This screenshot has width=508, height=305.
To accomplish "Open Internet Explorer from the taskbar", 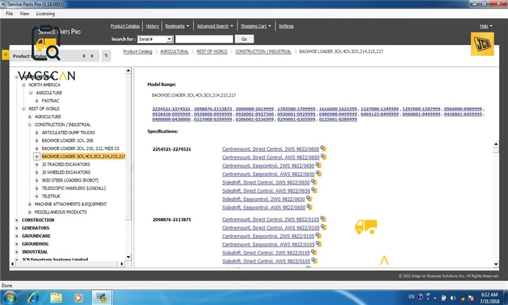I will click(34, 297).
